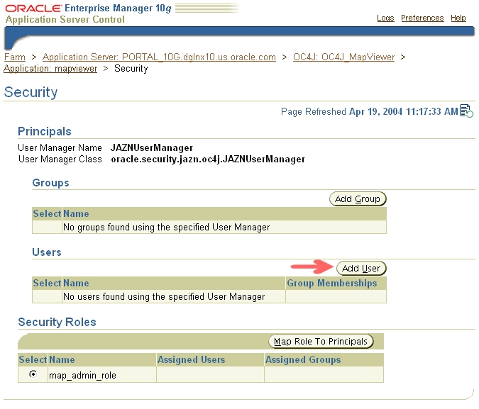Click the Add Group button
Image resolution: width=479 pixels, height=409 pixels.
click(x=358, y=199)
